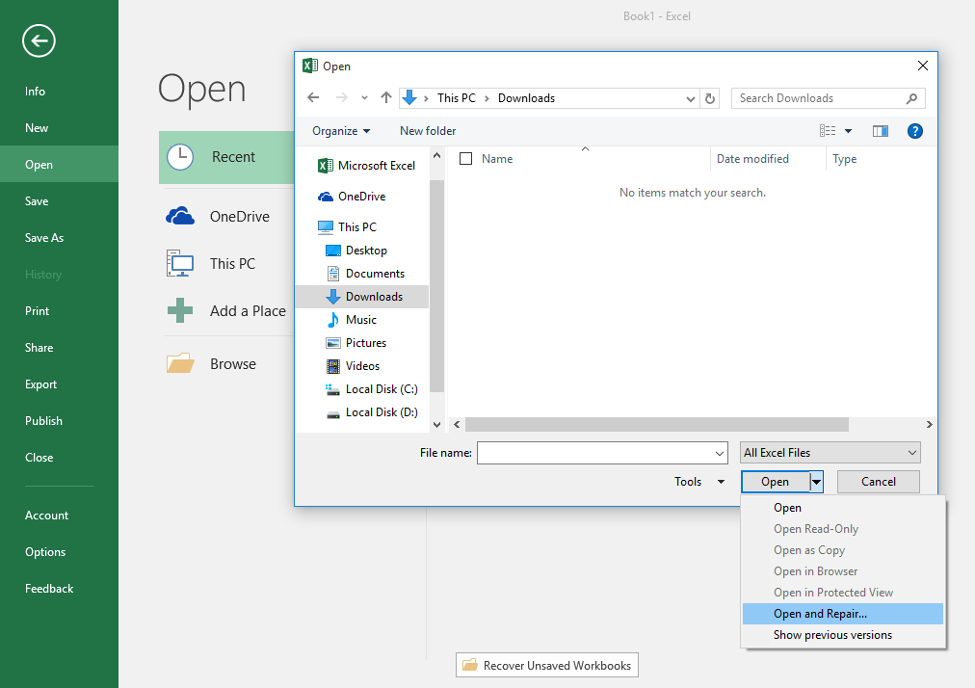975x688 pixels.
Task: Open Videos folder in navigation tree
Action: coord(353,366)
